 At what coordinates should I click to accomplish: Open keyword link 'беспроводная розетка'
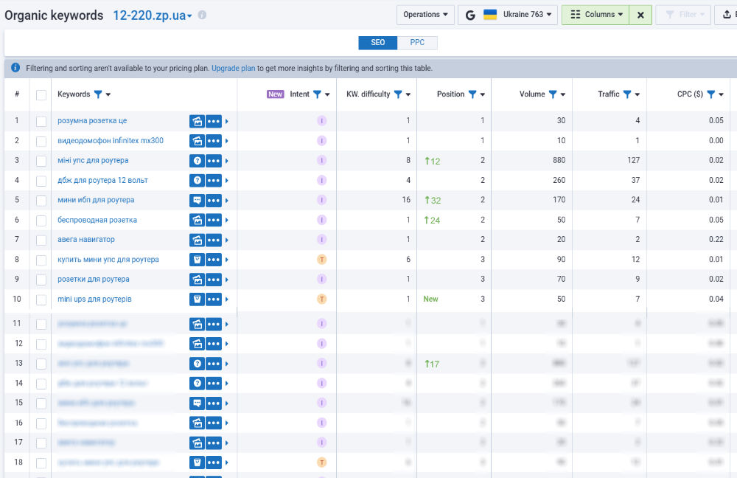coord(97,220)
